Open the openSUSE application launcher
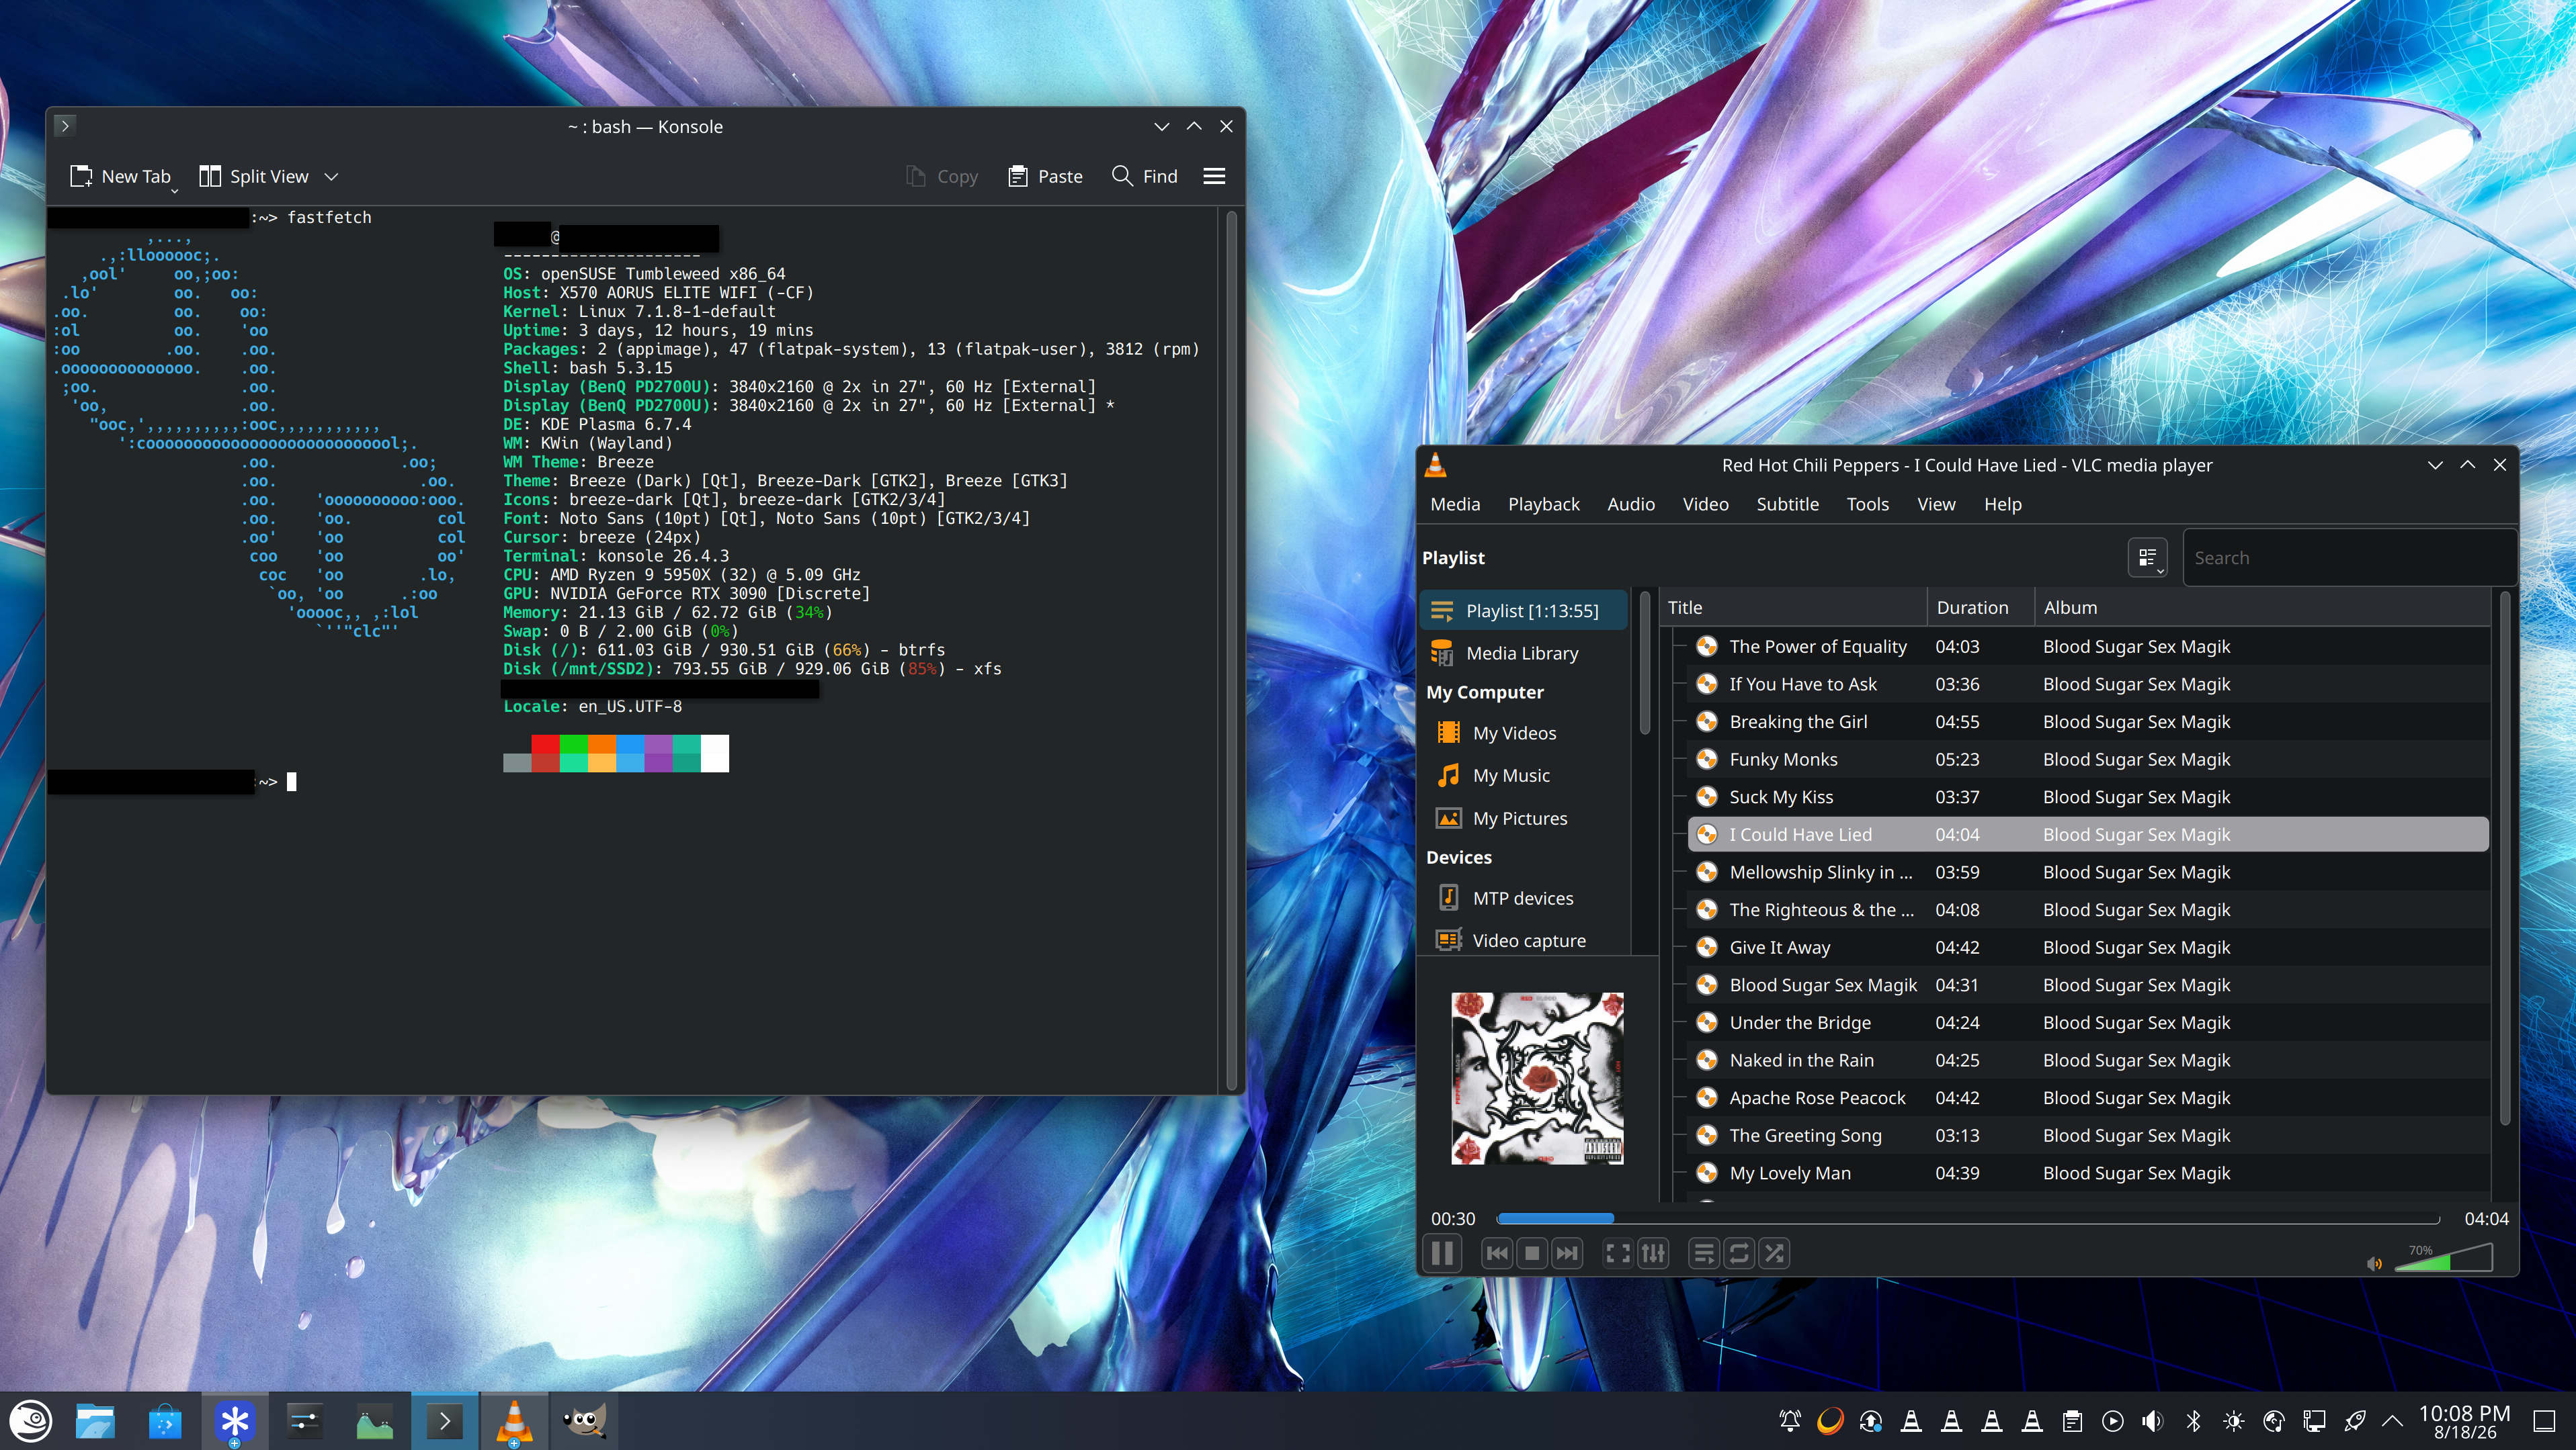 point(31,1421)
